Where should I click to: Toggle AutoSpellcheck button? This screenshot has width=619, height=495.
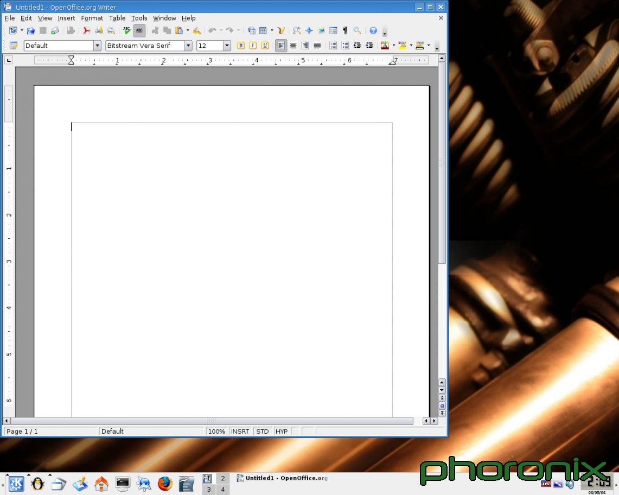(139, 31)
